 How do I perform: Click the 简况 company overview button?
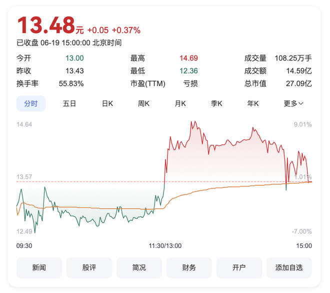[x=139, y=267]
